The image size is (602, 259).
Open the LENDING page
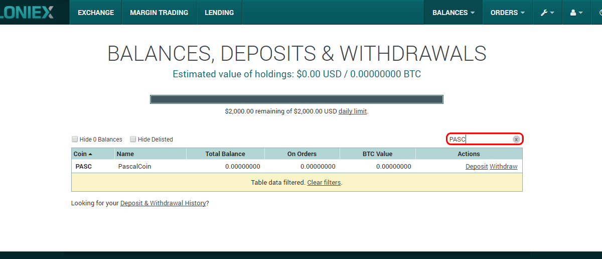219,13
